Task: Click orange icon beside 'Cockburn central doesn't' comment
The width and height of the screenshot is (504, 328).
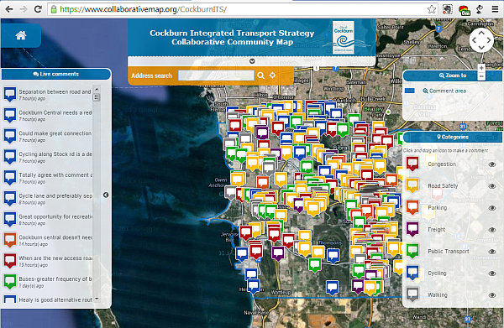Action: coord(10,240)
